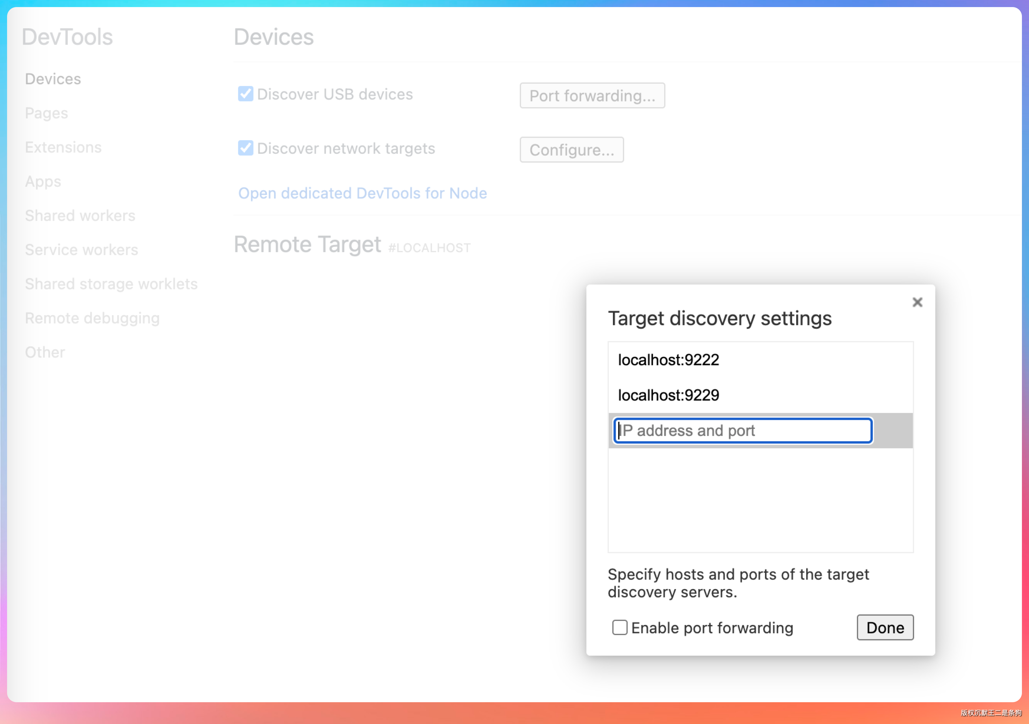Click the Done button
The width and height of the screenshot is (1029, 724).
(885, 627)
